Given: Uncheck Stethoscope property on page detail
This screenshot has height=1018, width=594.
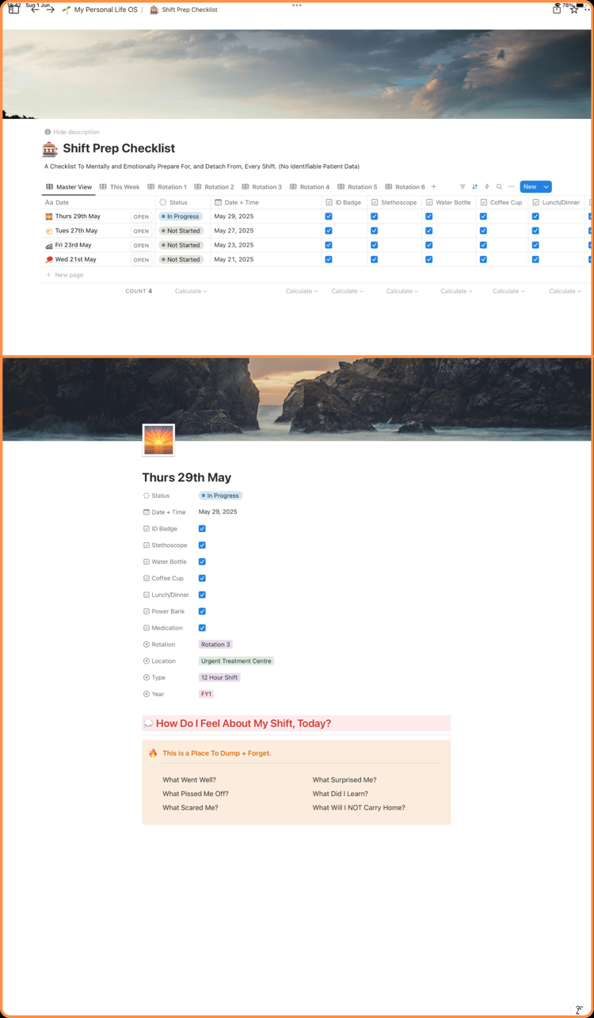Looking at the screenshot, I should pyautogui.click(x=202, y=545).
